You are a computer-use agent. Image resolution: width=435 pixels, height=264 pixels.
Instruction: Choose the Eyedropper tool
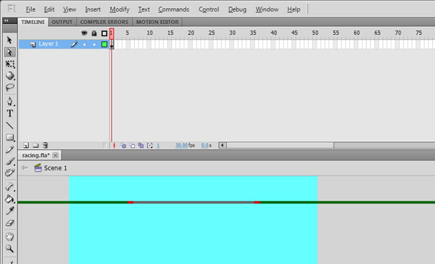tap(9, 211)
